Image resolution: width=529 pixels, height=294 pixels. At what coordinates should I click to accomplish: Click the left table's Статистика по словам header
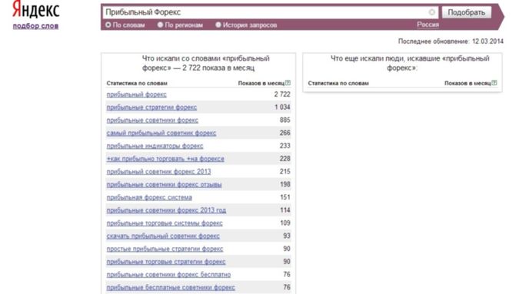pos(137,83)
